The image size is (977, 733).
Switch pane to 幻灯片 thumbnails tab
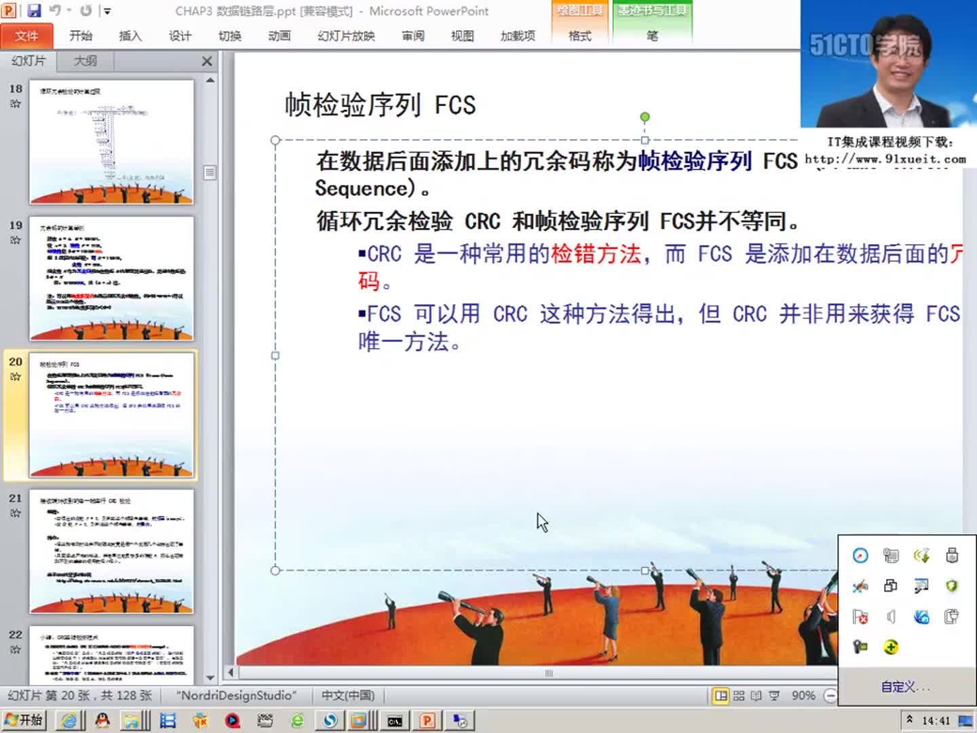[28, 60]
